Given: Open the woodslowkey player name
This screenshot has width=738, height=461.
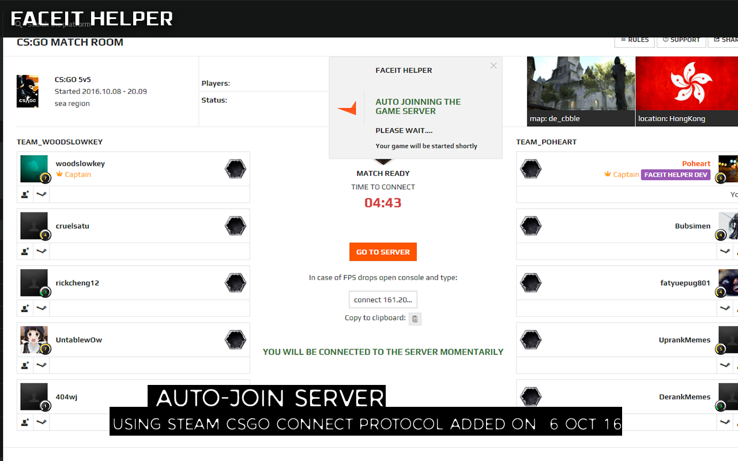Looking at the screenshot, I should click(x=80, y=164).
